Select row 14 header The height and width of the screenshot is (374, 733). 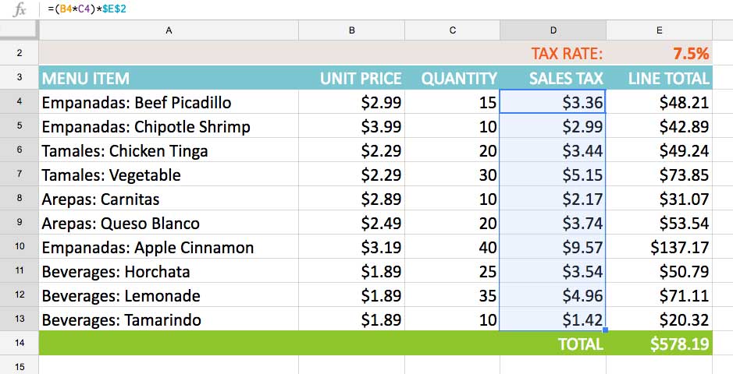click(19, 344)
